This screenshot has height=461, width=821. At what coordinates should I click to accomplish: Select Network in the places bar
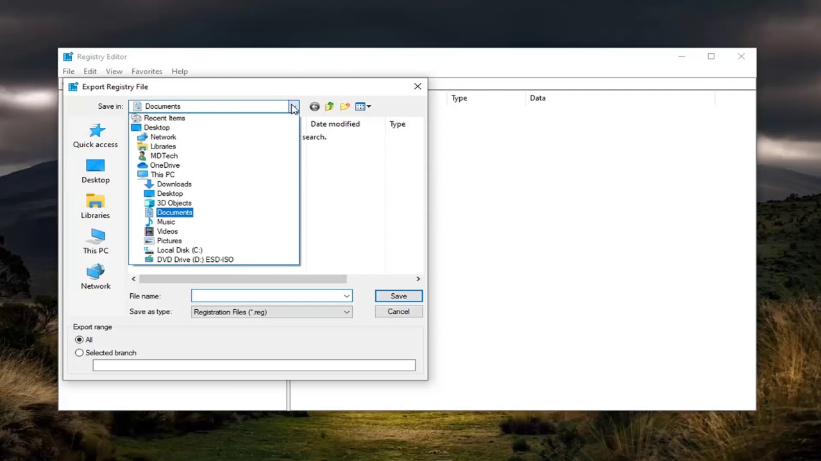coord(95,277)
